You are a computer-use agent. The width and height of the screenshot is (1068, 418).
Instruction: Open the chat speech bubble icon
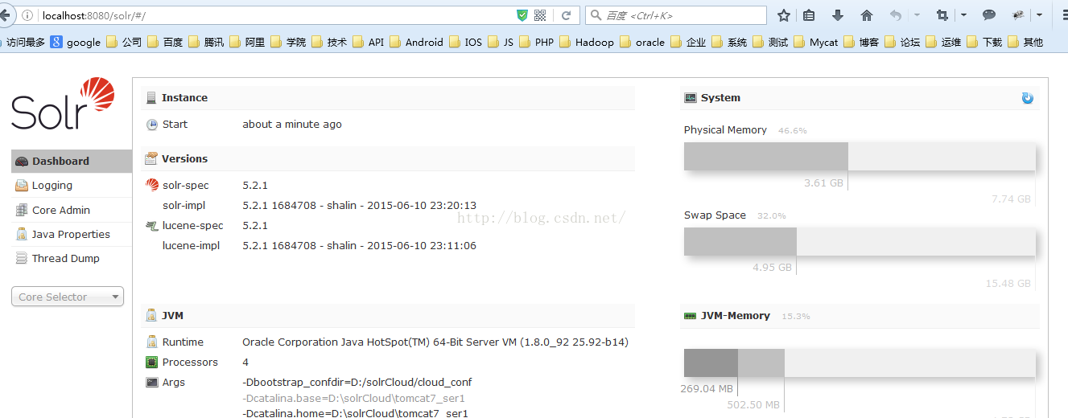[x=989, y=15]
